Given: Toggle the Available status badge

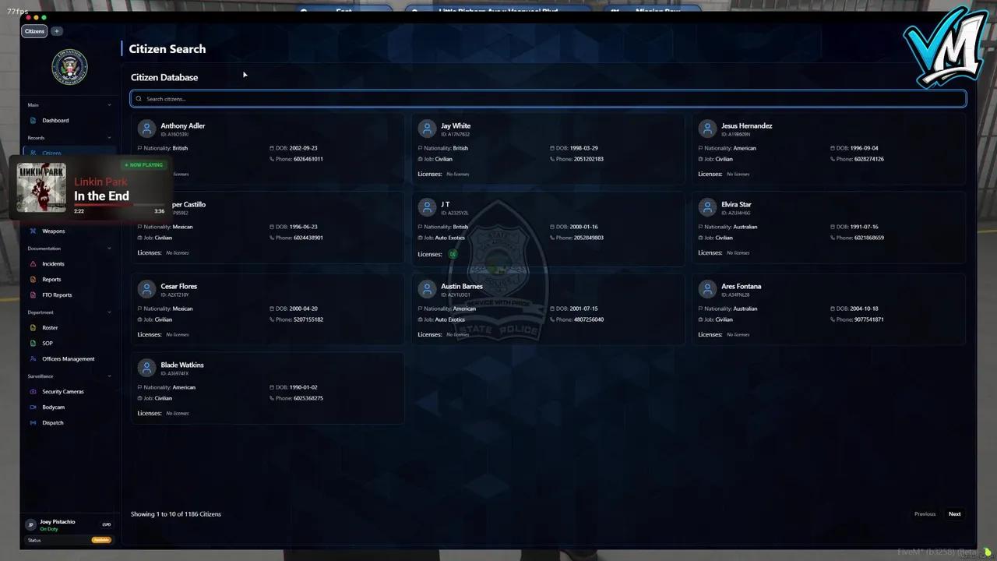Looking at the screenshot, I should 101,540.
